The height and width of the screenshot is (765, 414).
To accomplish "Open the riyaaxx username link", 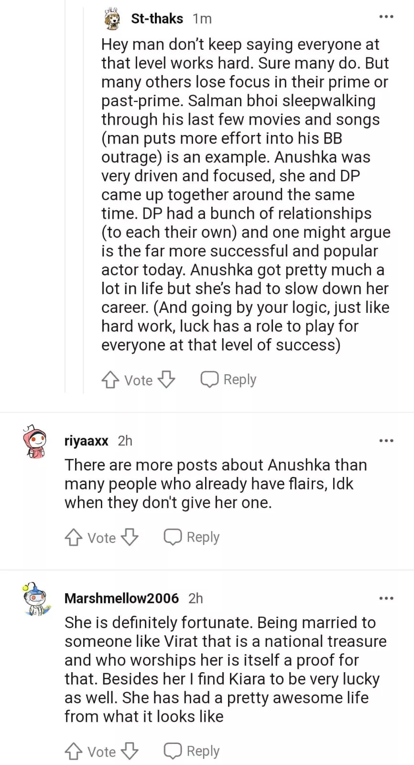I will tap(87, 441).
